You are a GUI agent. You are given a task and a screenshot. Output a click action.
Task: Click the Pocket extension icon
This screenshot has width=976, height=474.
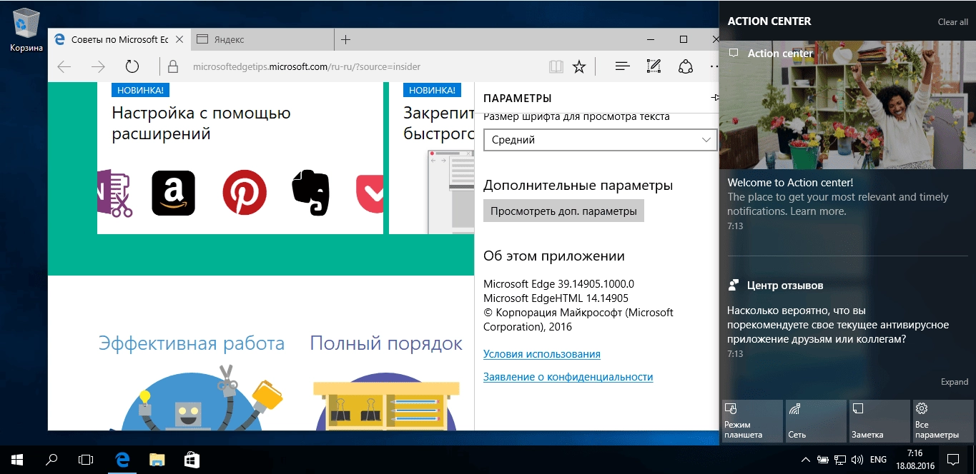[370, 193]
